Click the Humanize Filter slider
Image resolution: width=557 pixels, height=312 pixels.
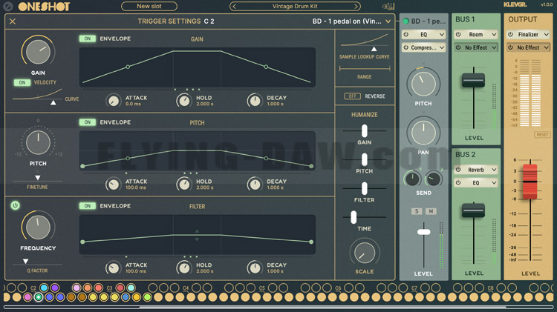[365, 188]
